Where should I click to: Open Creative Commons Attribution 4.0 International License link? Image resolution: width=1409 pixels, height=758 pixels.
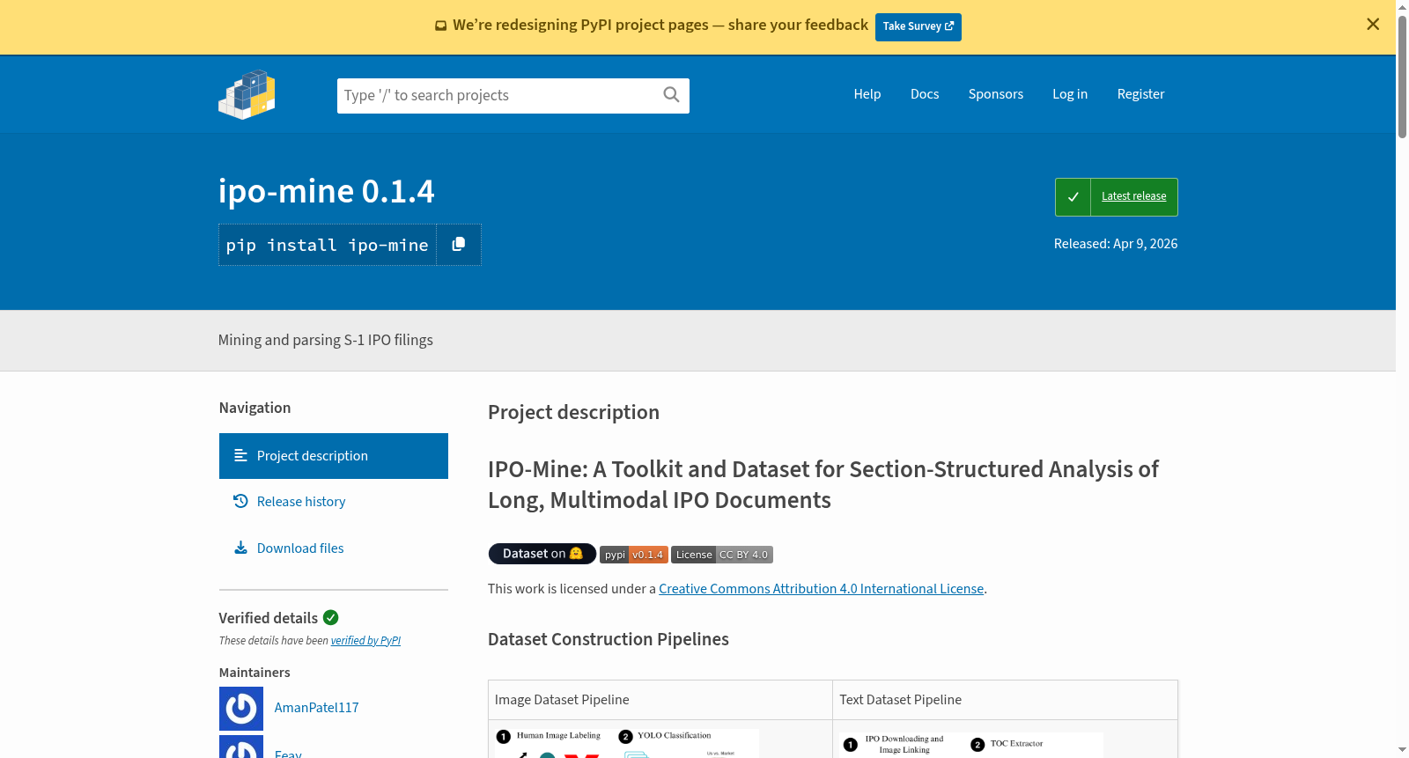tap(822, 589)
